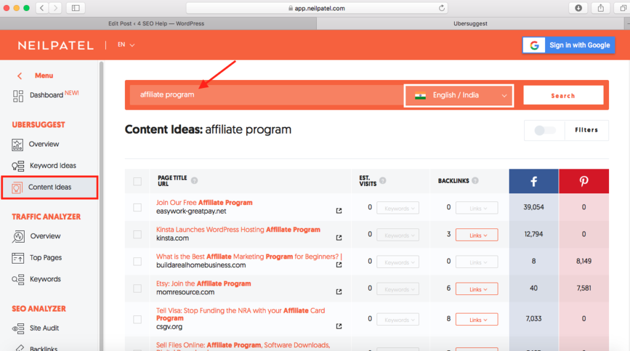630x351 pixels.
Task: Check the box for momresource.com row
Action: point(137,288)
